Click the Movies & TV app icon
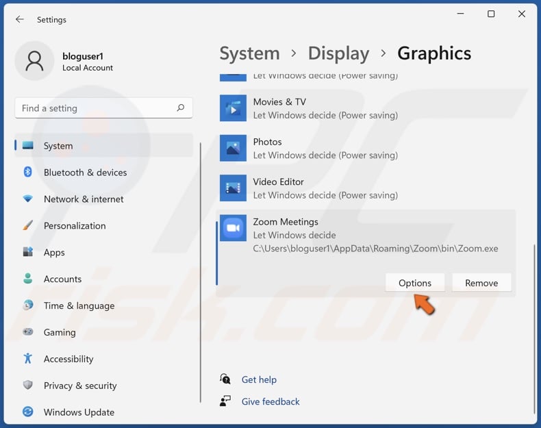The image size is (541, 428). 233,108
